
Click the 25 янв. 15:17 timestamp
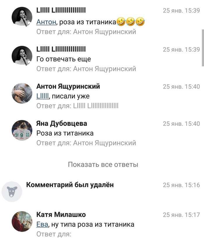coord(181,215)
